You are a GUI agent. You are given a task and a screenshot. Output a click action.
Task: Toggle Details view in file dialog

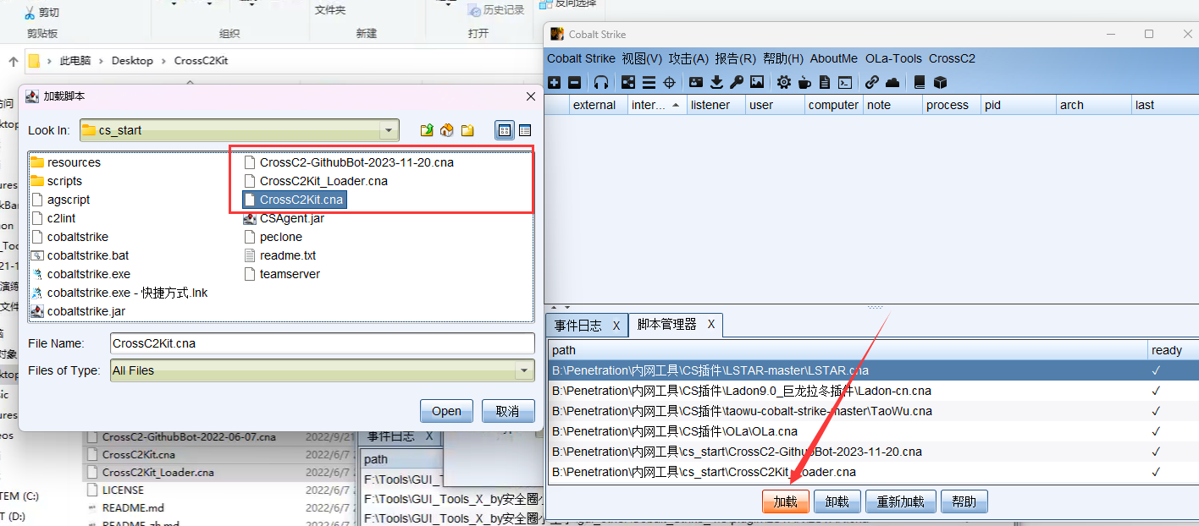(525, 130)
